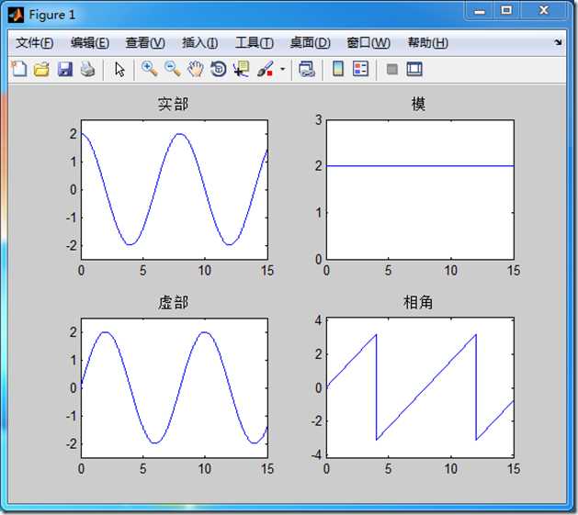
Task: Print the figure using printer icon
Action: (x=87, y=69)
